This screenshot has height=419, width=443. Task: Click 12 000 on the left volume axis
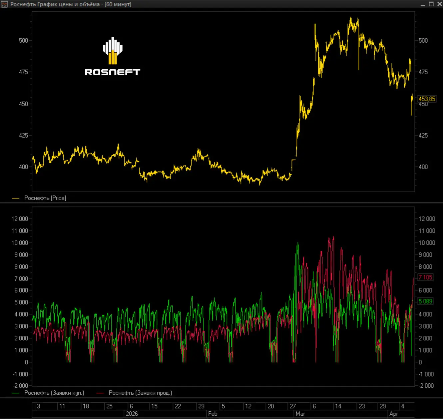pyautogui.click(x=20, y=219)
